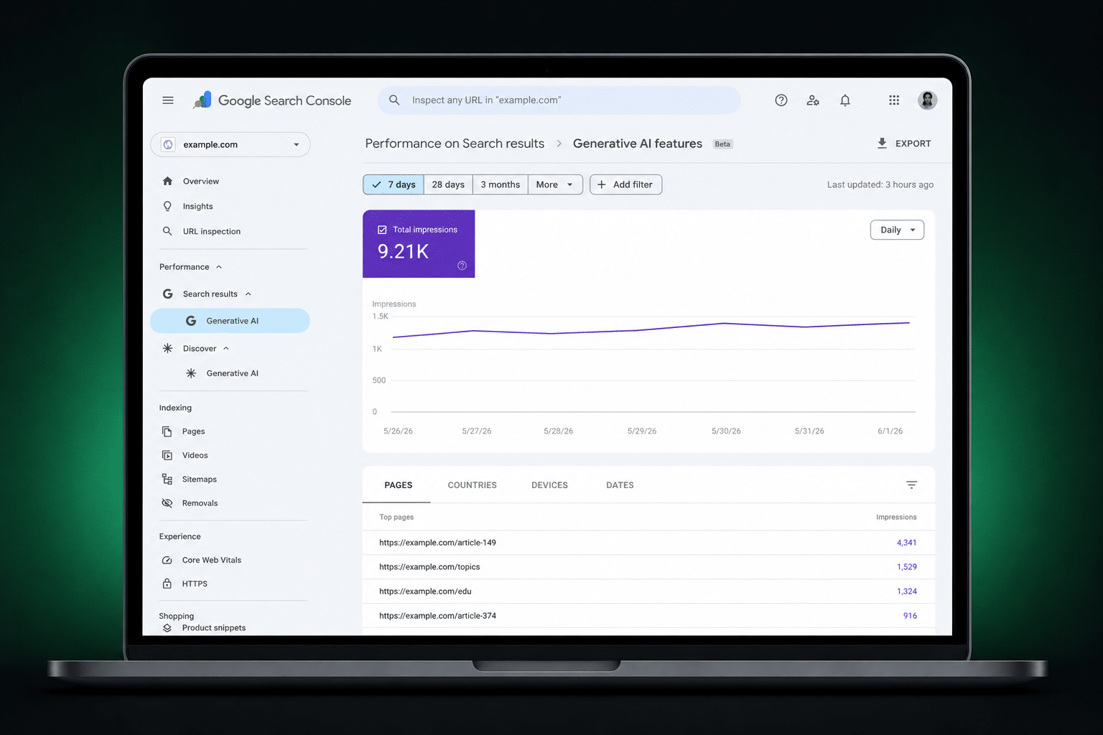Image resolution: width=1103 pixels, height=735 pixels.
Task: Click the 4,341 impressions value
Action: pos(906,543)
